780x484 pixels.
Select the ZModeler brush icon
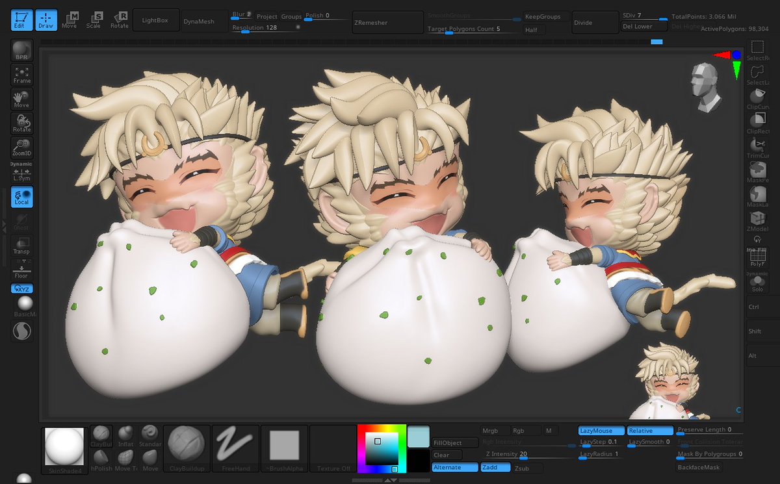tap(758, 221)
